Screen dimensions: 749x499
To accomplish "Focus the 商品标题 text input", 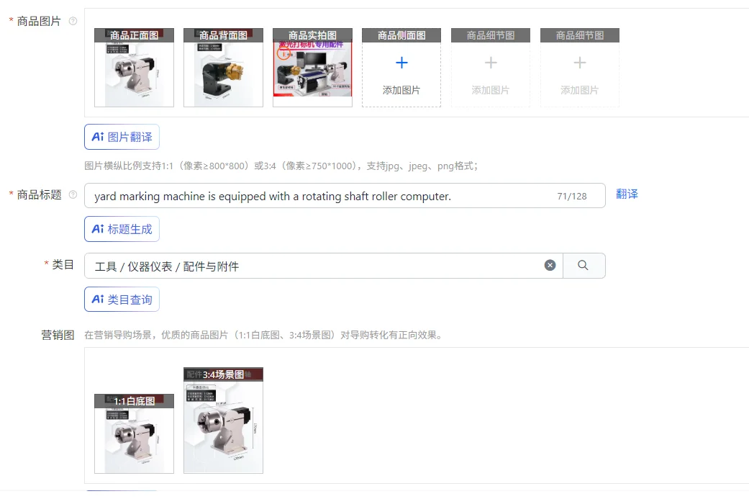I will coord(345,195).
